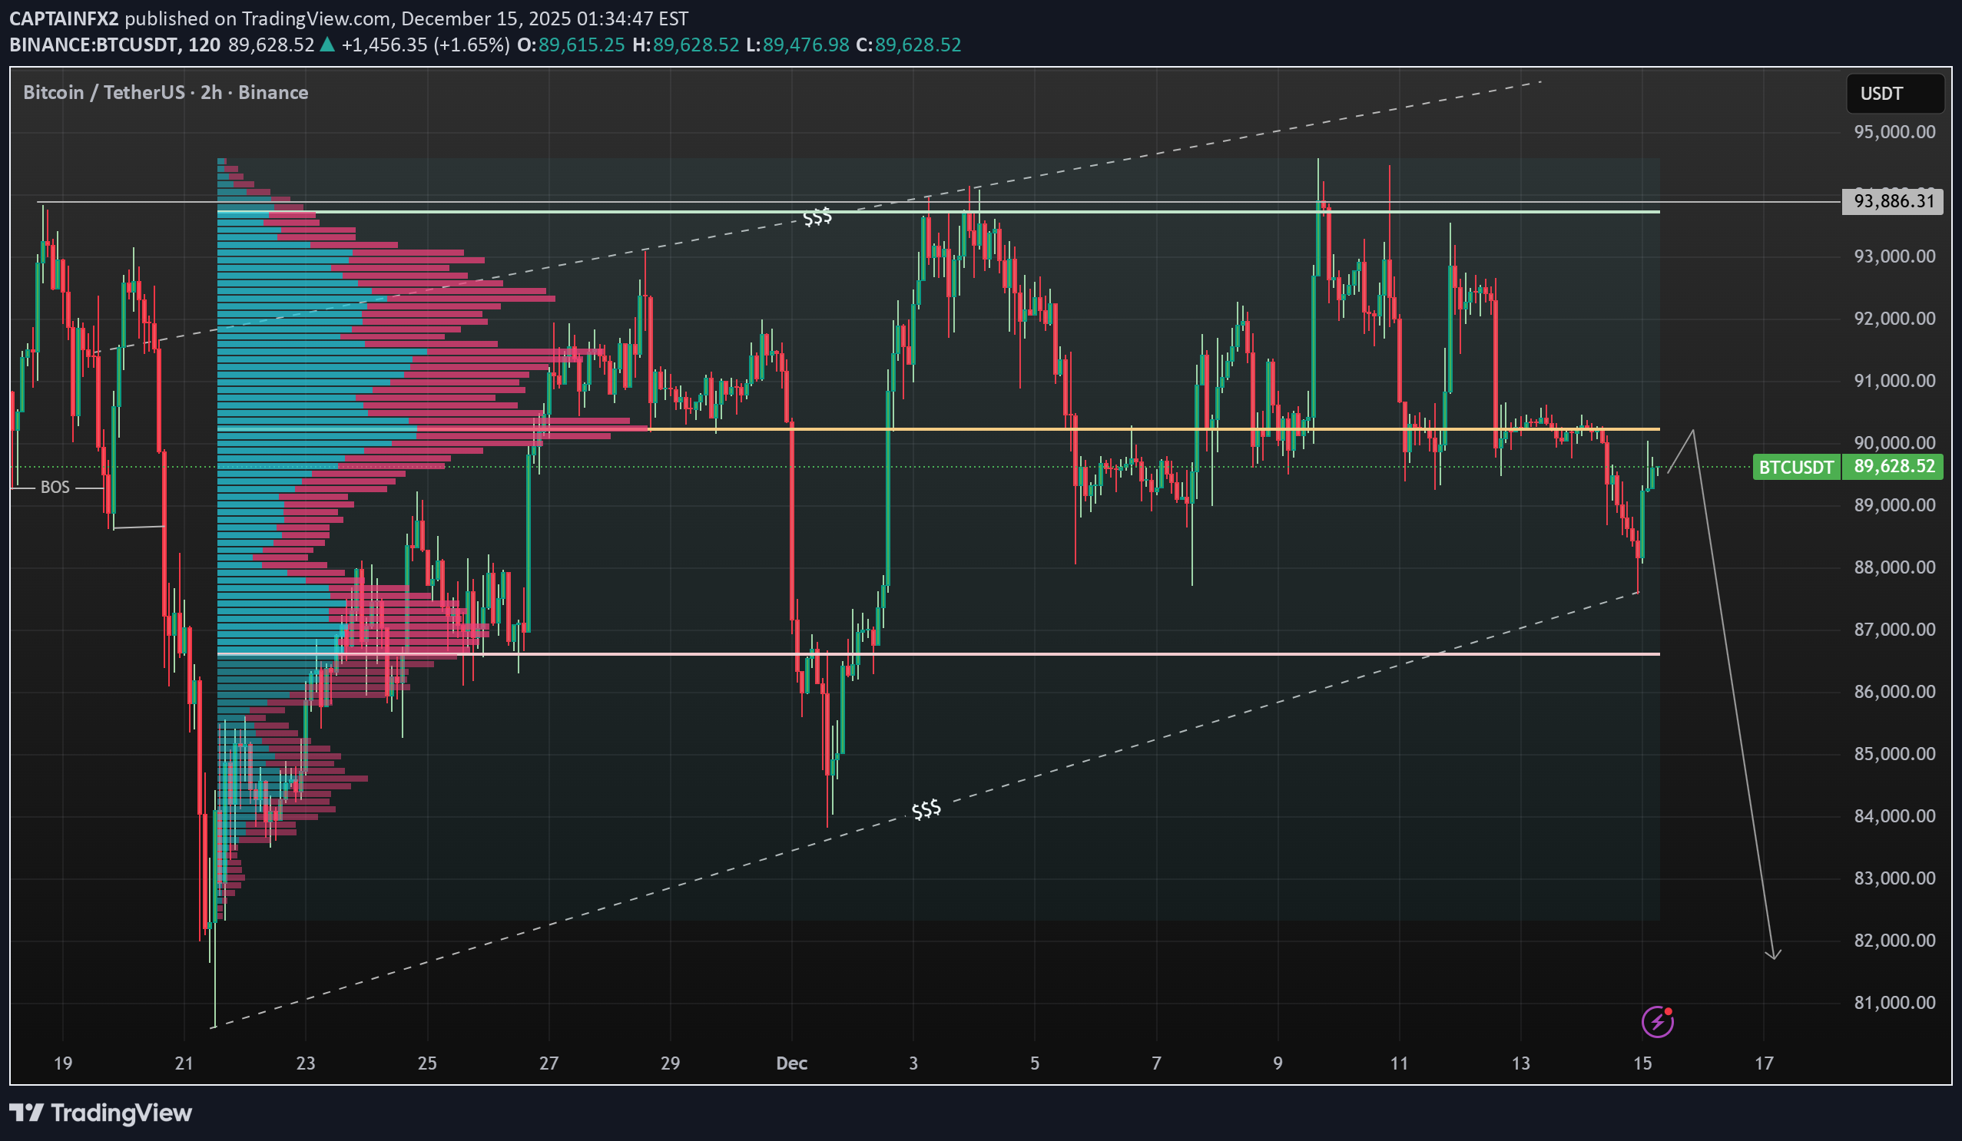
Task: Click the 93,886.31 price level label
Action: [x=1894, y=202]
